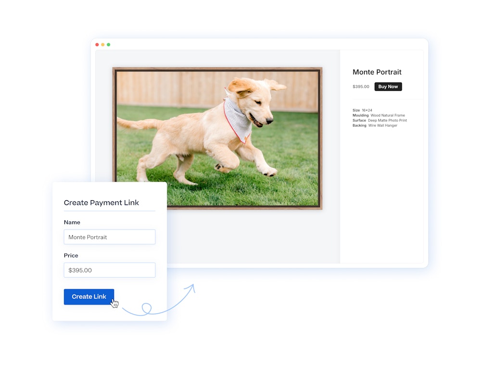
Task: Click the wooden frame's top edge
Action: 217,69
